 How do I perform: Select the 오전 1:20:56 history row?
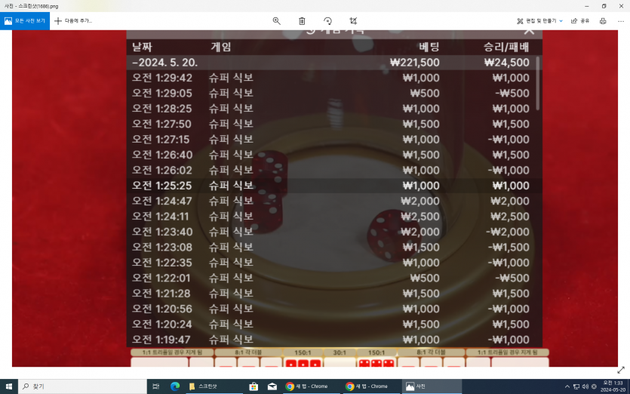334,309
